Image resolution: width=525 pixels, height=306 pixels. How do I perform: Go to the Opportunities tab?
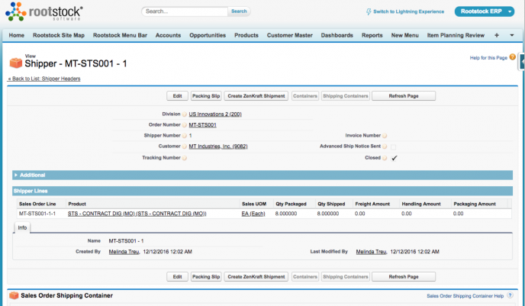[x=208, y=35]
